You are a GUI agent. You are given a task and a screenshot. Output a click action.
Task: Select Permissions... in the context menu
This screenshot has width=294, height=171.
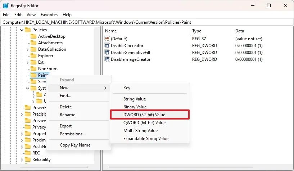73,134
